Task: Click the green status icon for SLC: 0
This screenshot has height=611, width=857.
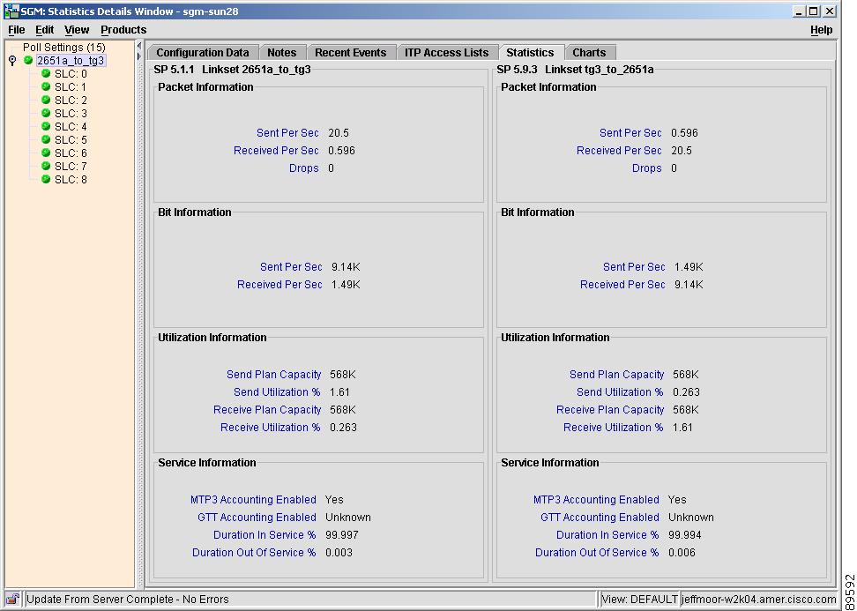Action: coord(46,73)
